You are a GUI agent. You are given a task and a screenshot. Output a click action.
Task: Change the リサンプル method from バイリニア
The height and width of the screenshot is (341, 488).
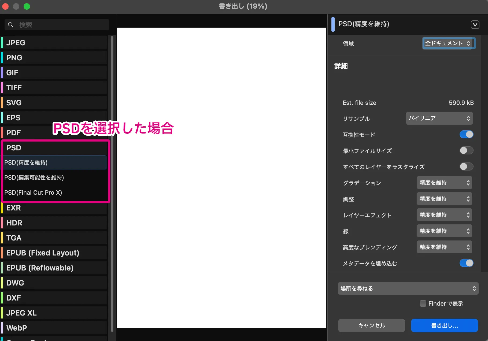click(439, 118)
